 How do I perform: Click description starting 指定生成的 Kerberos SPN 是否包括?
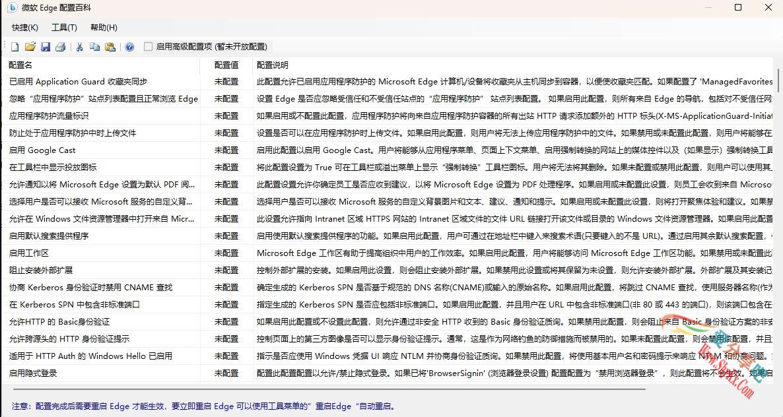coord(515,305)
